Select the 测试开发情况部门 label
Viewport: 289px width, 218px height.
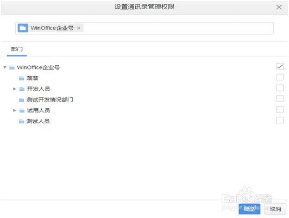pos(50,100)
